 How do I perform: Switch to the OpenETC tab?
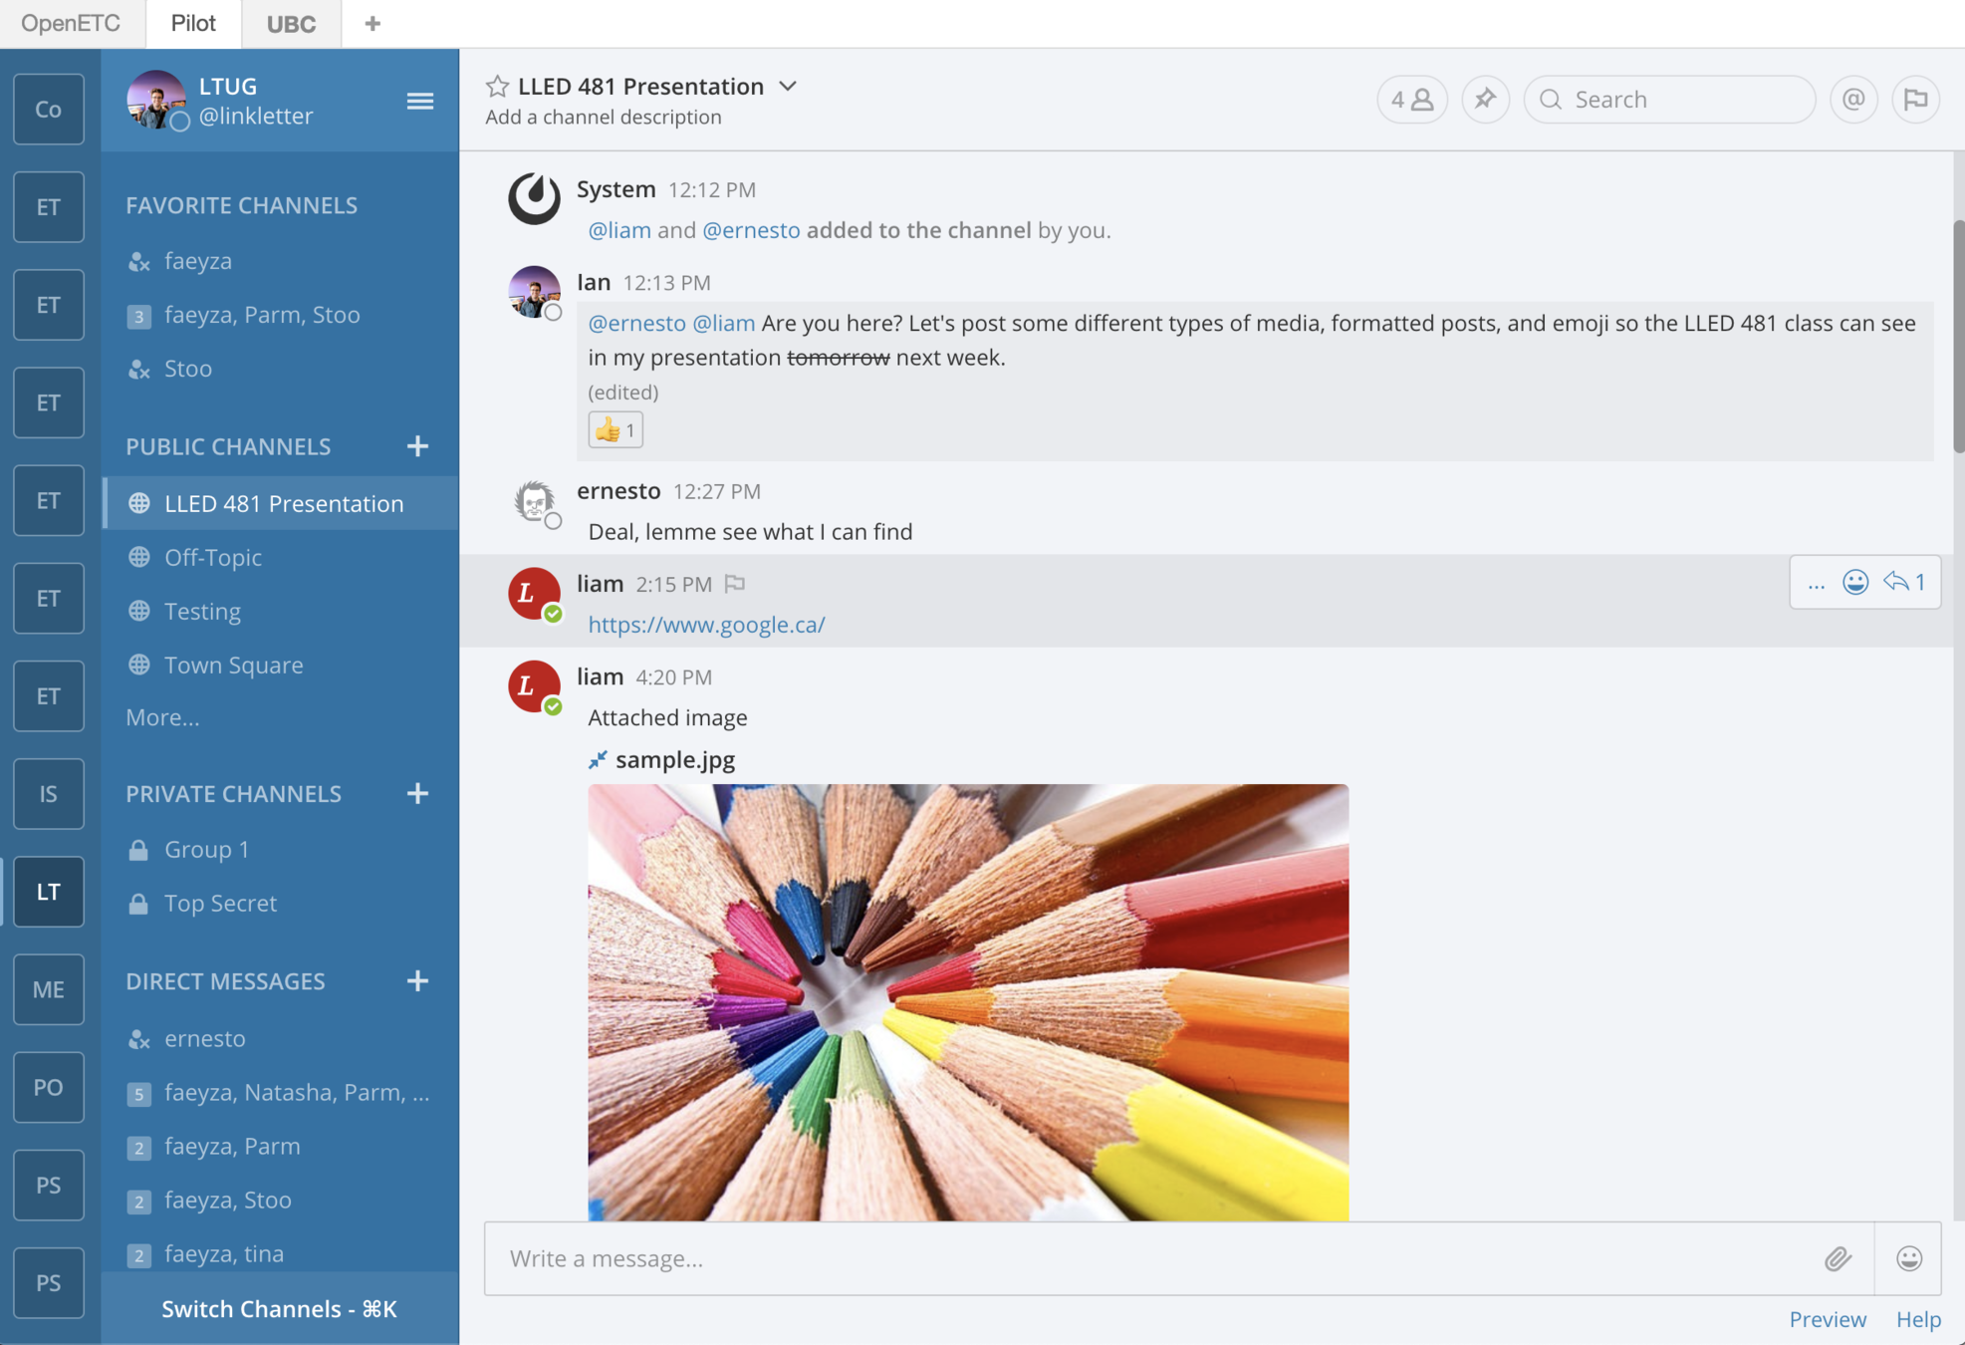(71, 24)
